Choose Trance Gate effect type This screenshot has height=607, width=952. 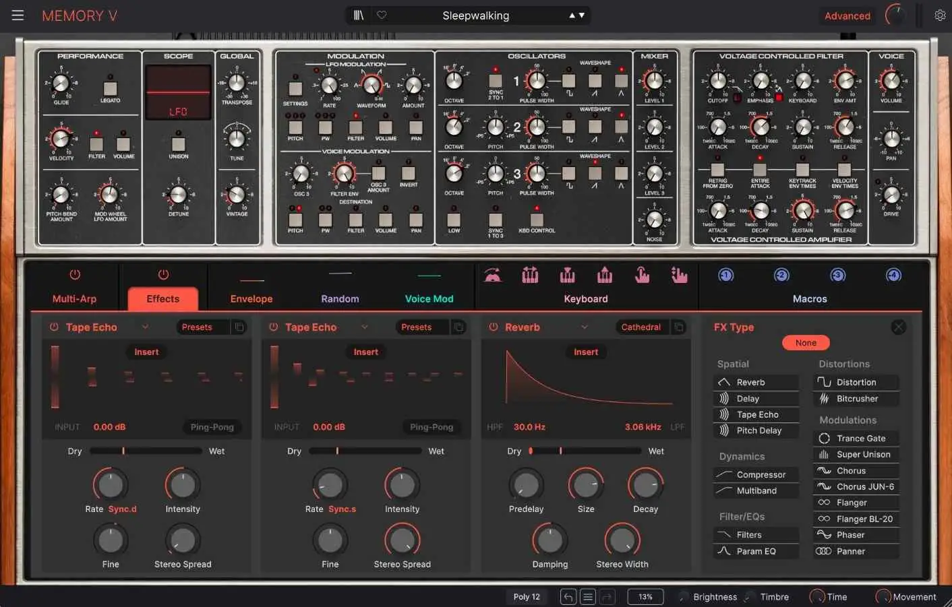click(x=856, y=438)
